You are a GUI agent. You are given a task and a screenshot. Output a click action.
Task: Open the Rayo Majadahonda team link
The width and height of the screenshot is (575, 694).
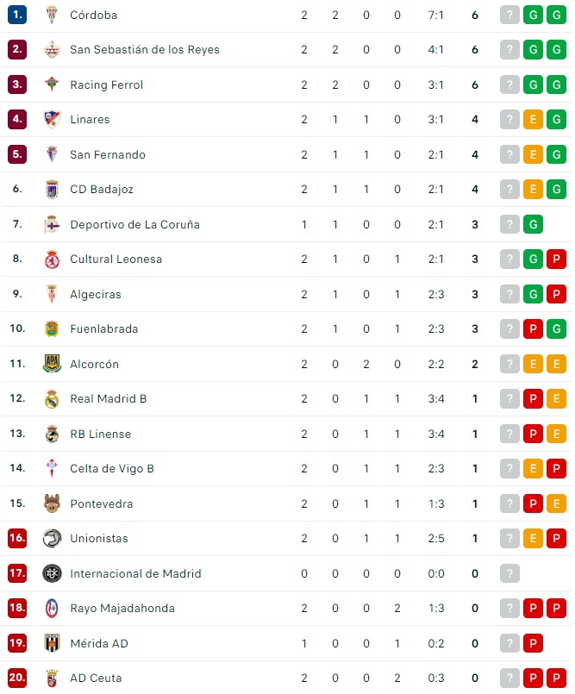point(122,608)
